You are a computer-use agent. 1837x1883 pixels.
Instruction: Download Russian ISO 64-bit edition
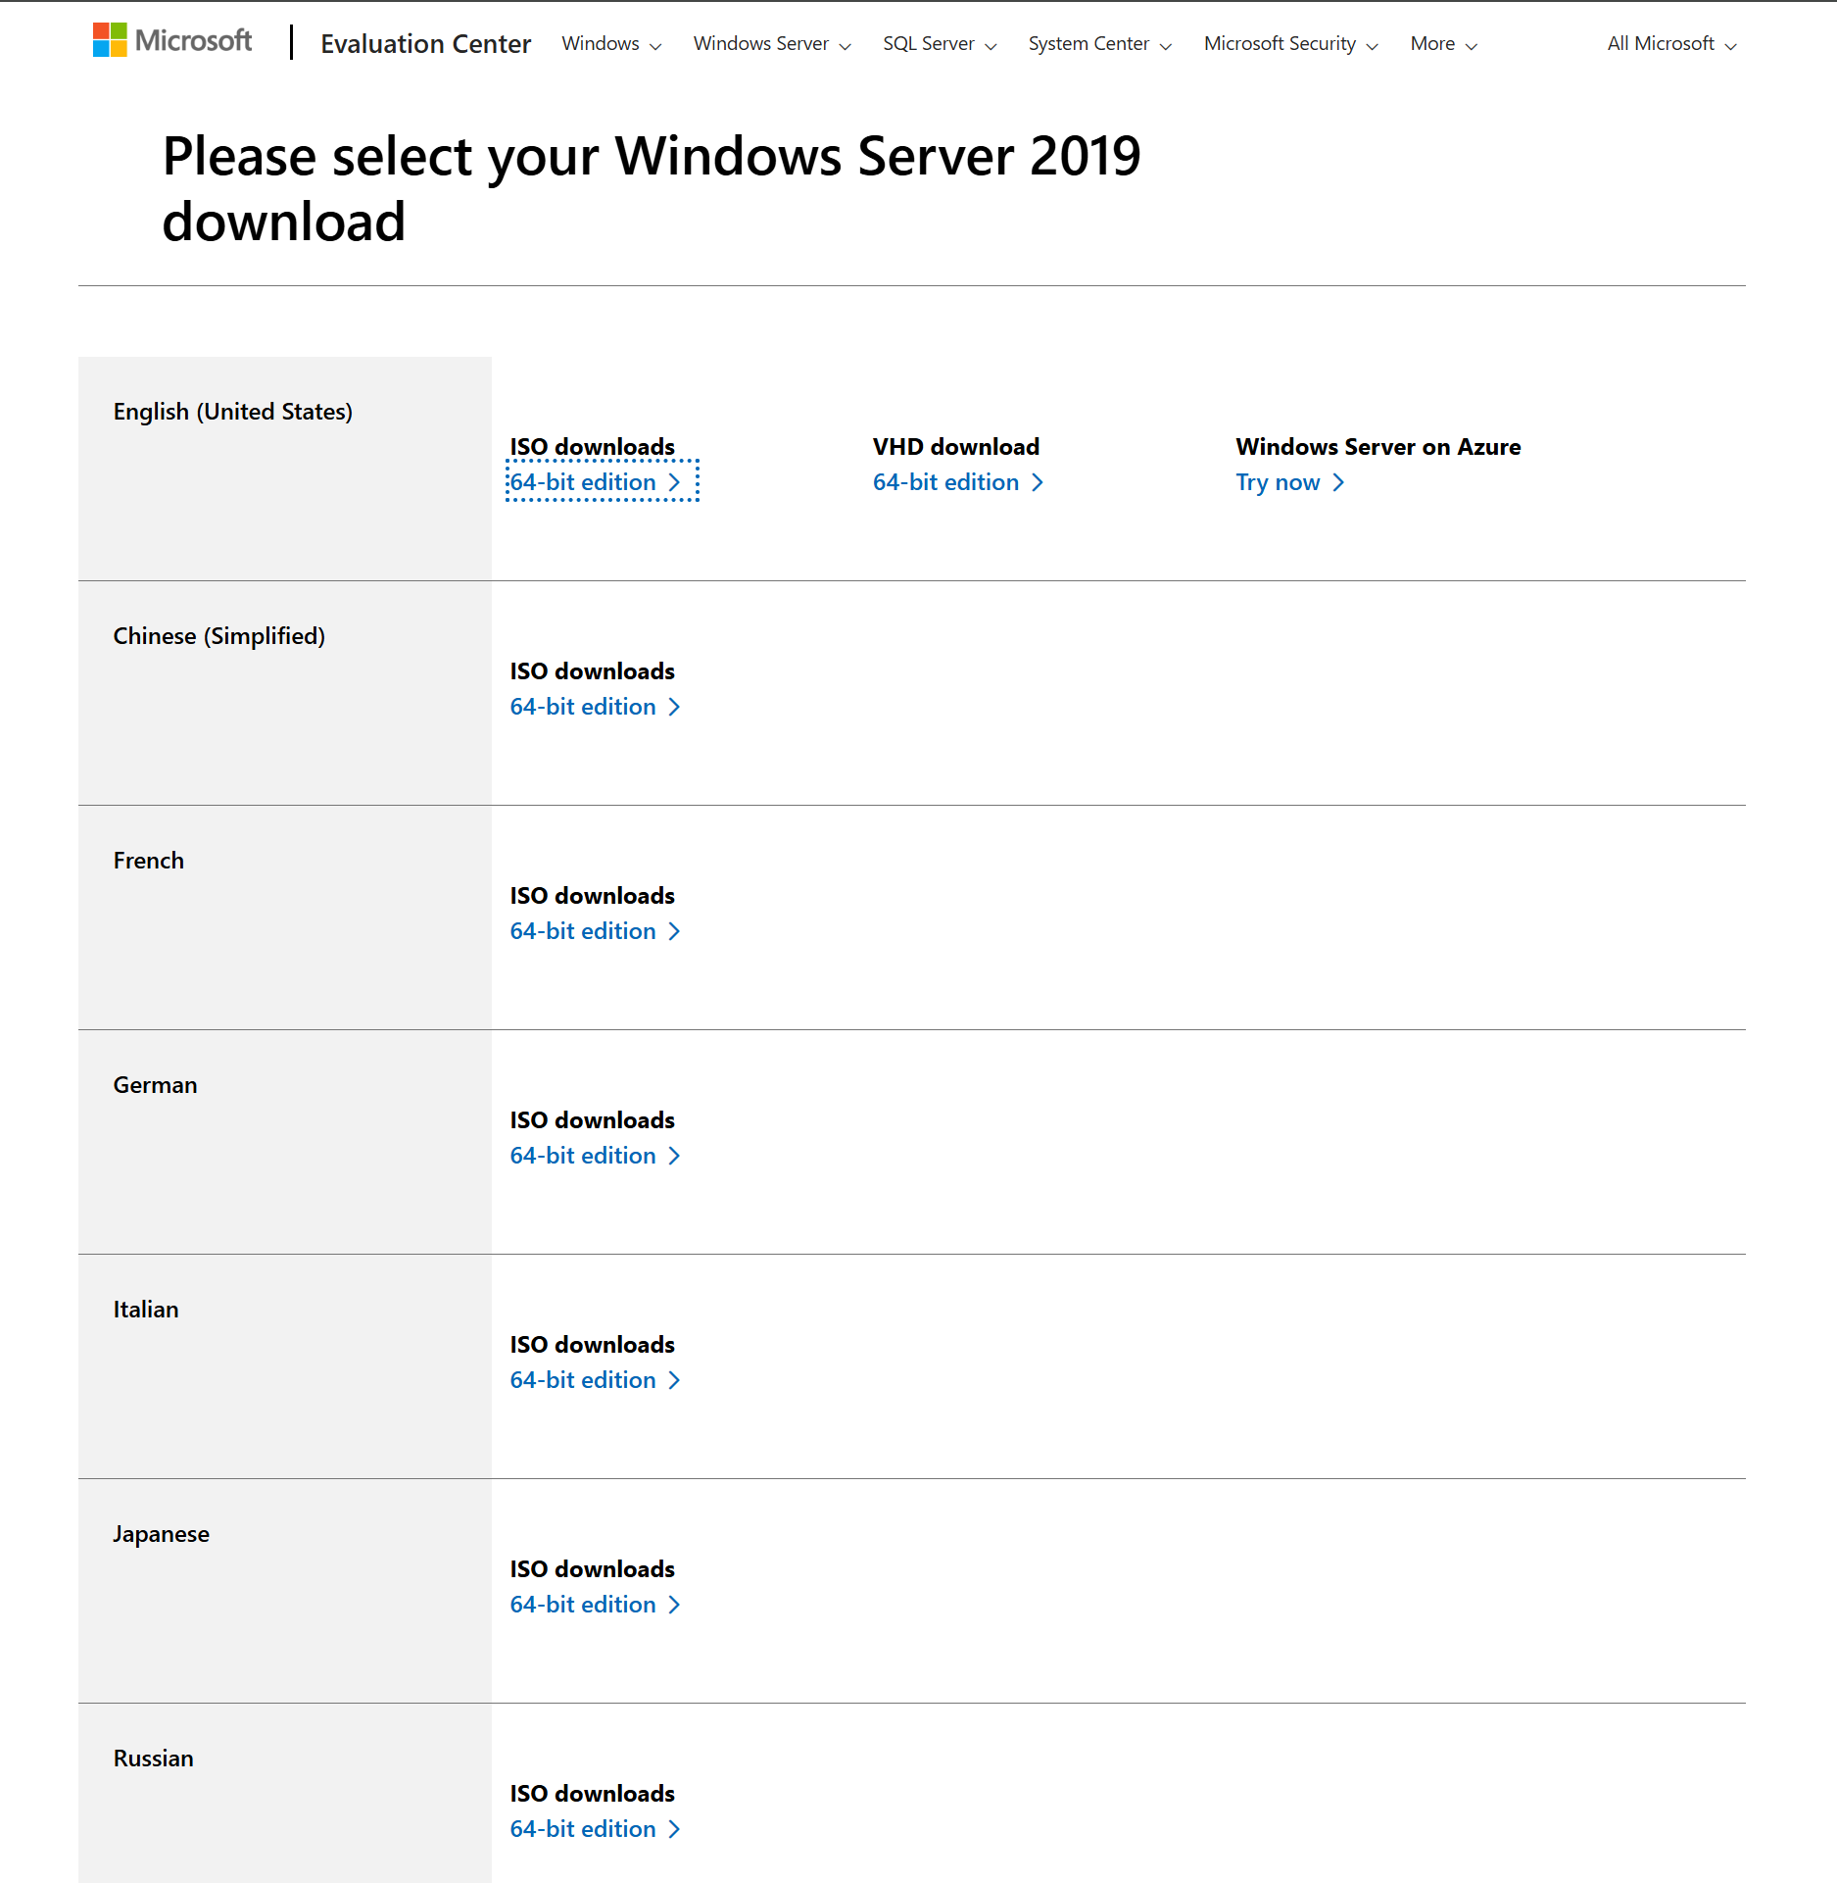pos(596,1829)
